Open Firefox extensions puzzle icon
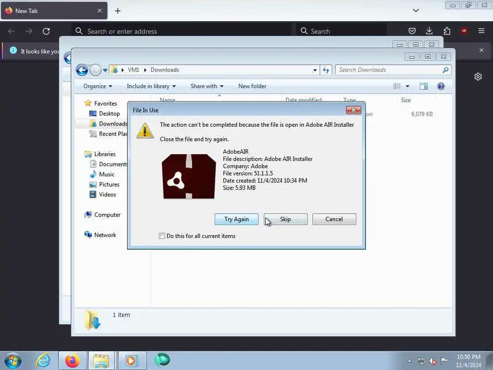Viewport: 493px width, 370px height. (x=447, y=31)
